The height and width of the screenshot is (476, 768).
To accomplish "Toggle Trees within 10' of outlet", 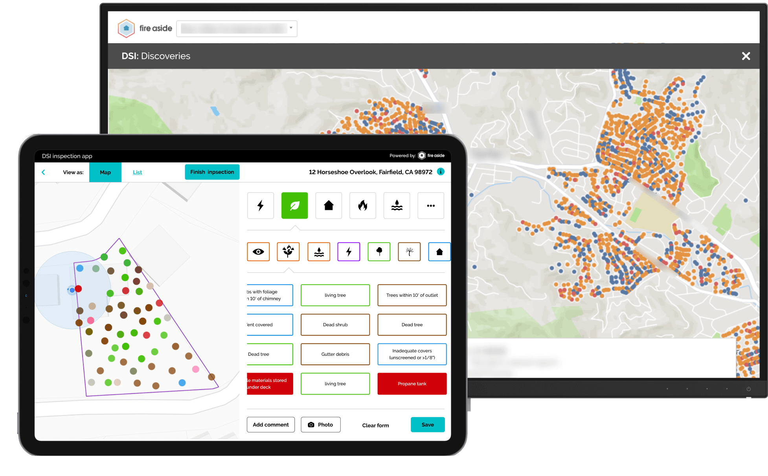I will [x=412, y=295].
